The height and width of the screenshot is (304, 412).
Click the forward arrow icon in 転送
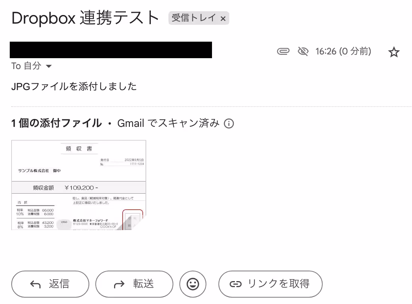pos(119,284)
